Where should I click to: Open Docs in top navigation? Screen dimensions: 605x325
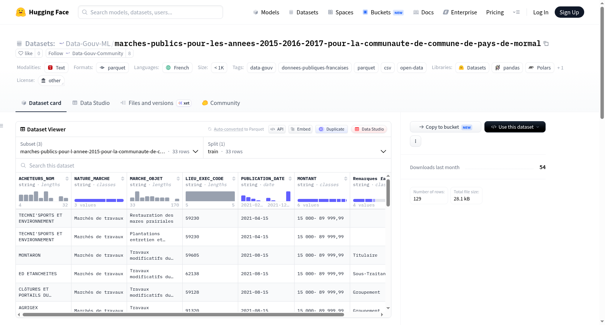(423, 12)
